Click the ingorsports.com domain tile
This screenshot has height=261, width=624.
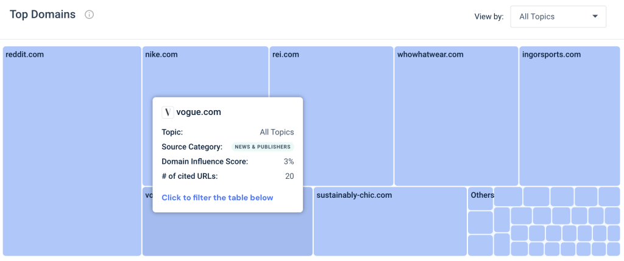click(x=569, y=116)
